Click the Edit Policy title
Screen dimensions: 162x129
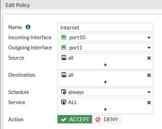coord(18,5)
